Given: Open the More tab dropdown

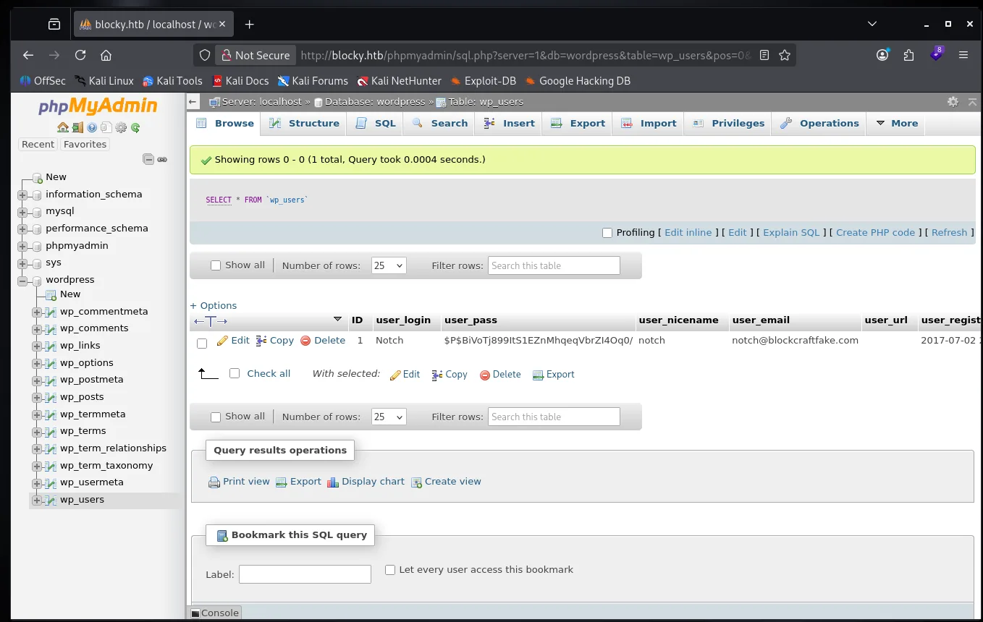Looking at the screenshot, I should [897, 124].
